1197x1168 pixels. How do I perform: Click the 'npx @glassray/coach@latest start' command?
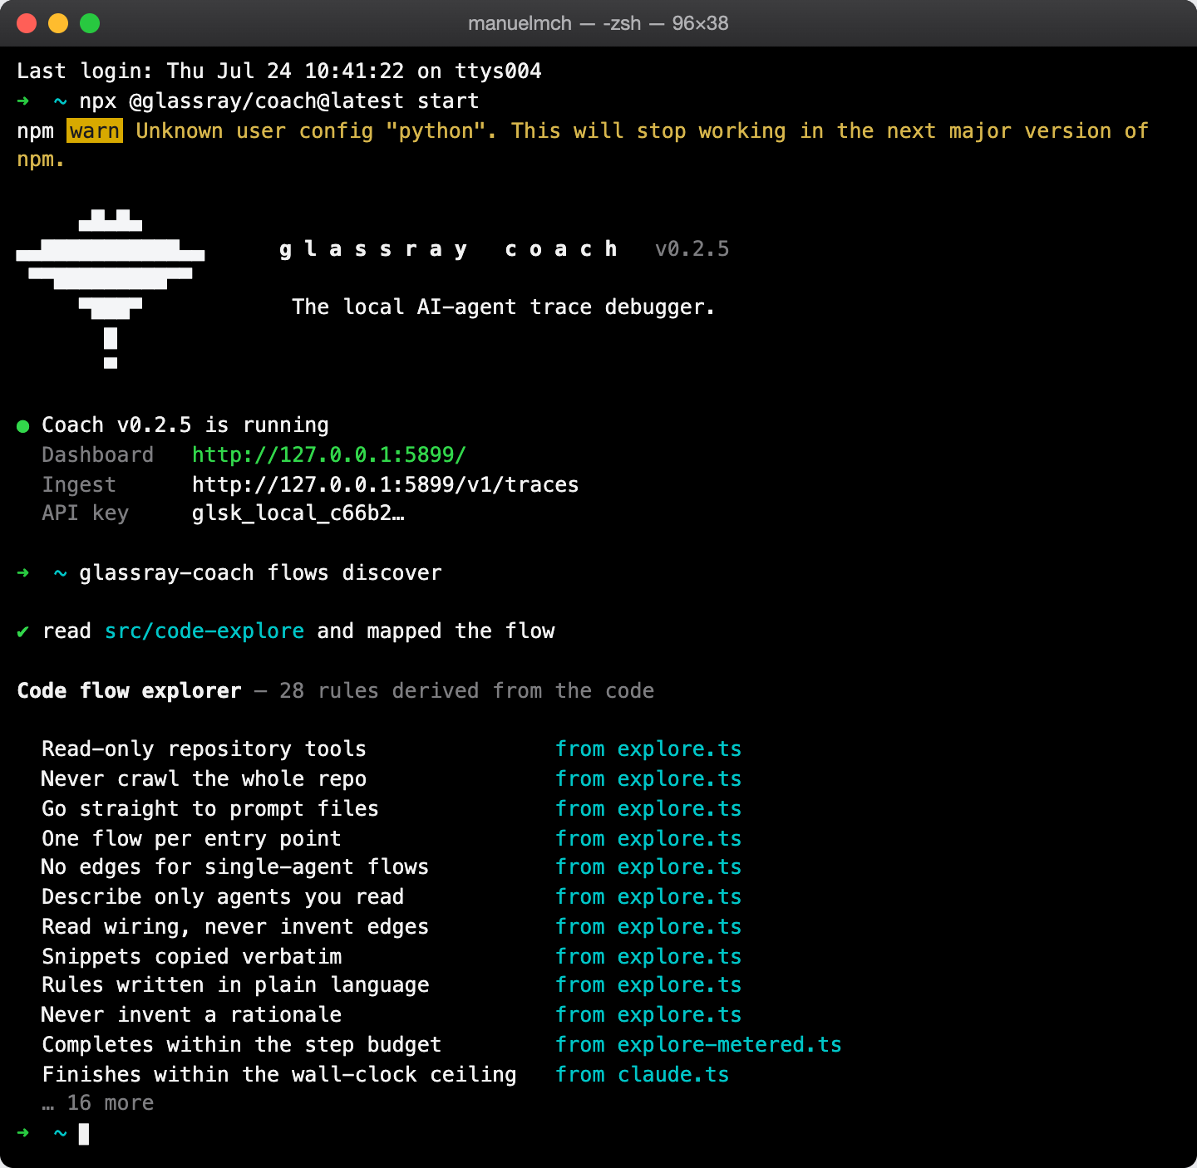pos(279,101)
